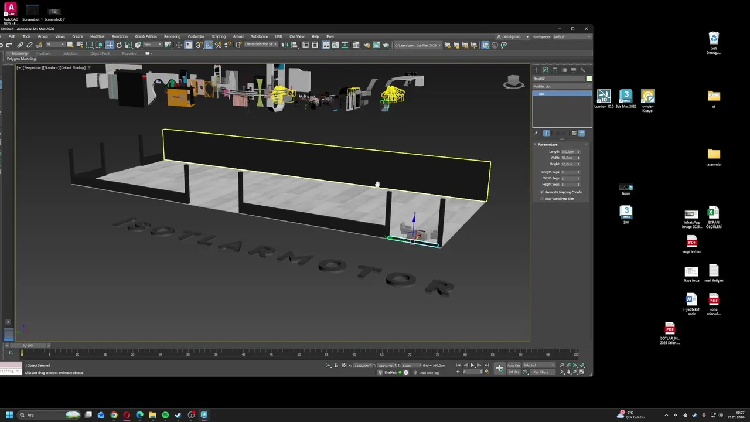Click Render Production teapot icon

pos(386,45)
